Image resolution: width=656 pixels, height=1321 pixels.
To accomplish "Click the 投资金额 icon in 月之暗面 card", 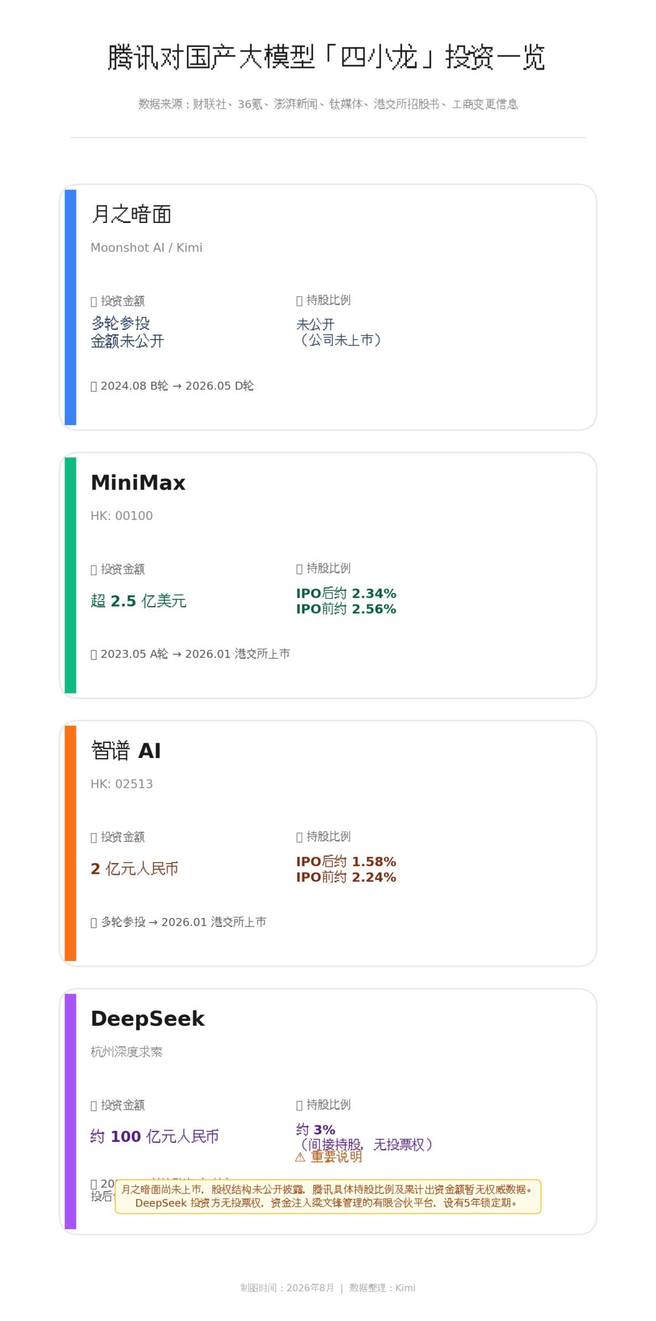I will coord(94,301).
